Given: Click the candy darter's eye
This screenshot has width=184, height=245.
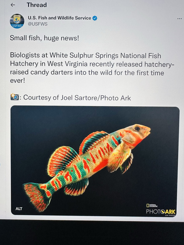Looking at the screenshot, I should coord(137,128).
